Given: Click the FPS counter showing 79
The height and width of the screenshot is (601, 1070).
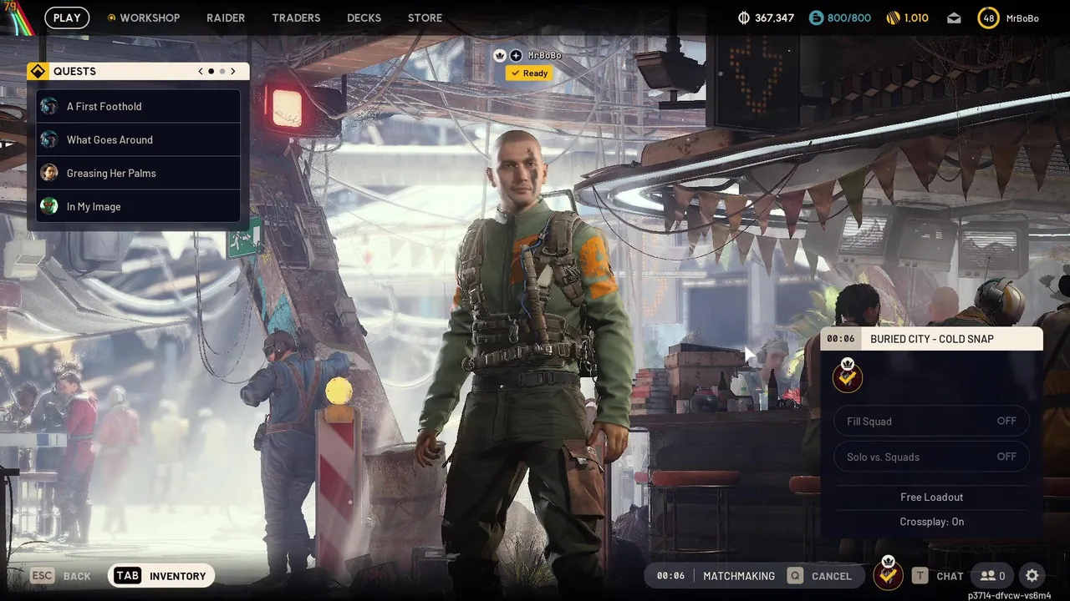Looking at the screenshot, I should pyautogui.click(x=11, y=6).
